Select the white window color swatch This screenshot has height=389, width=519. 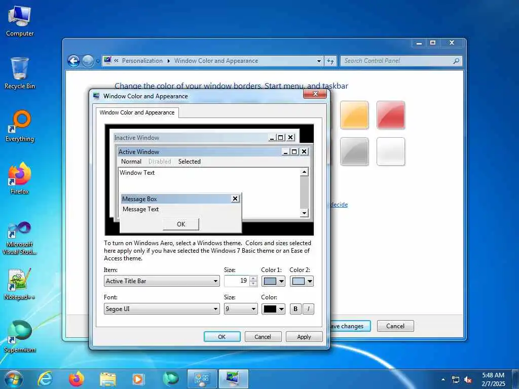(x=391, y=151)
